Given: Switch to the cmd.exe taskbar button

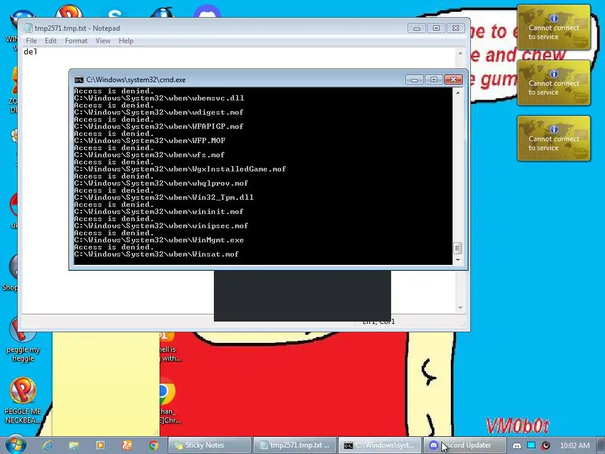Looking at the screenshot, I should point(380,445).
